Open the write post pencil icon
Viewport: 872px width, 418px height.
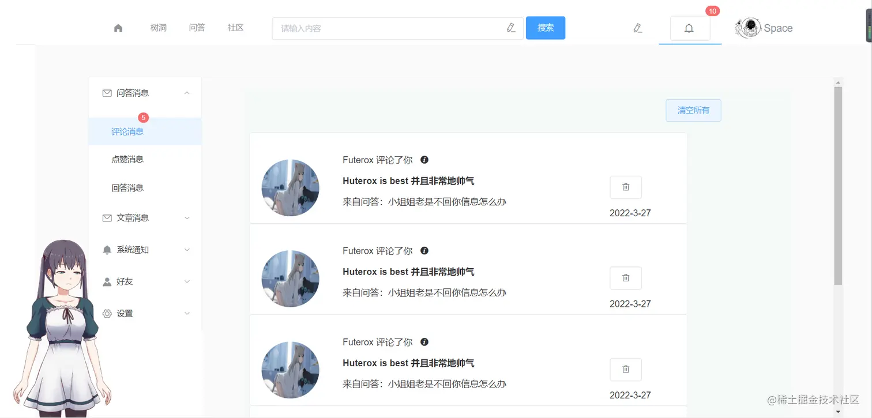[637, 27]
